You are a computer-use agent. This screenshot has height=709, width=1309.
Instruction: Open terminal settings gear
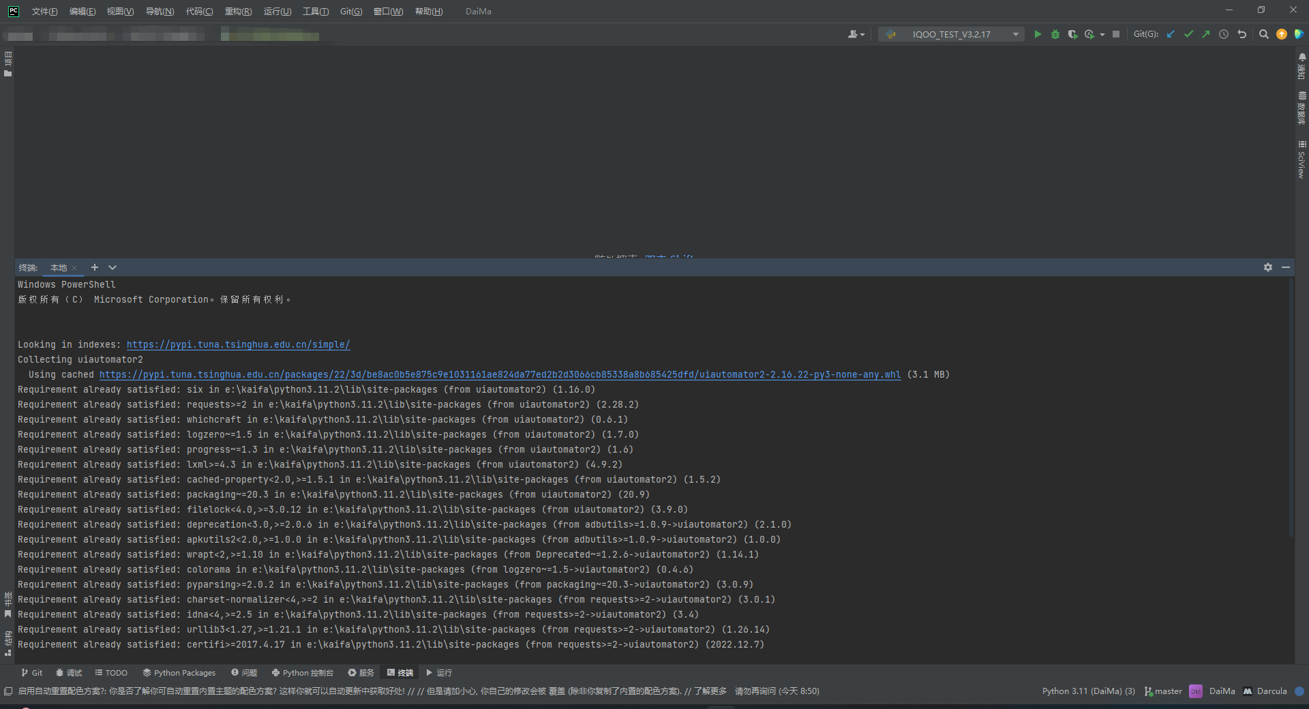[x=1267, y=267]
